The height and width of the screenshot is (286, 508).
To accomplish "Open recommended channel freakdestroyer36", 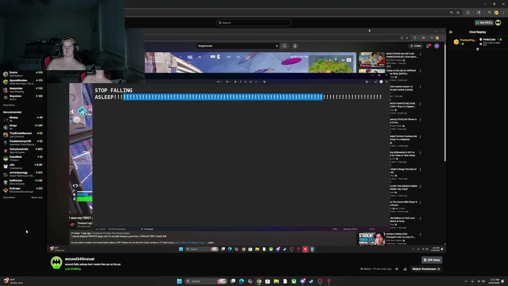I will pos(23,143).
